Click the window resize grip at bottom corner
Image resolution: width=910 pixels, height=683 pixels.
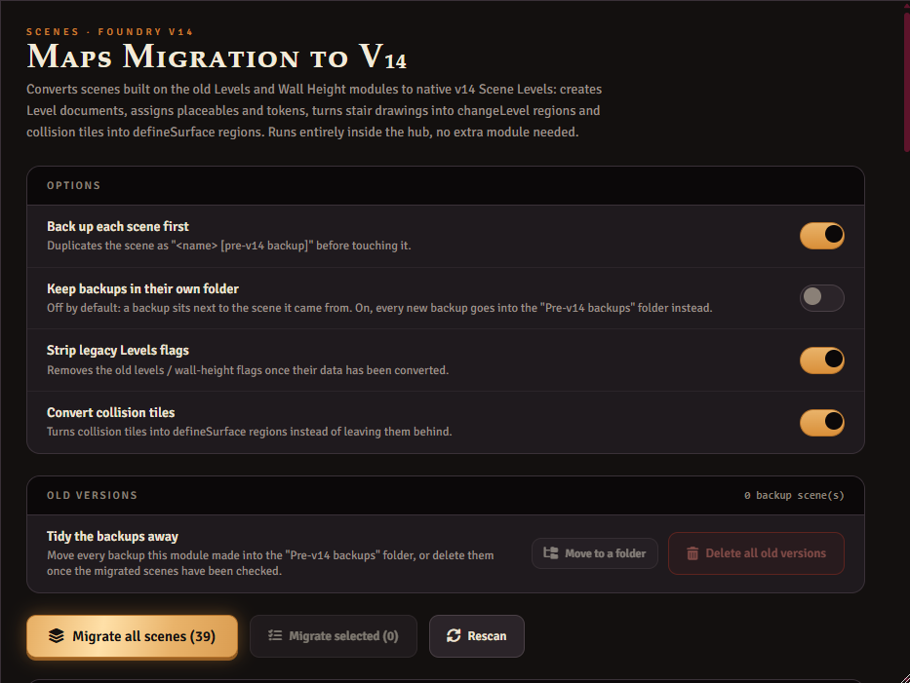coord(905,678)
